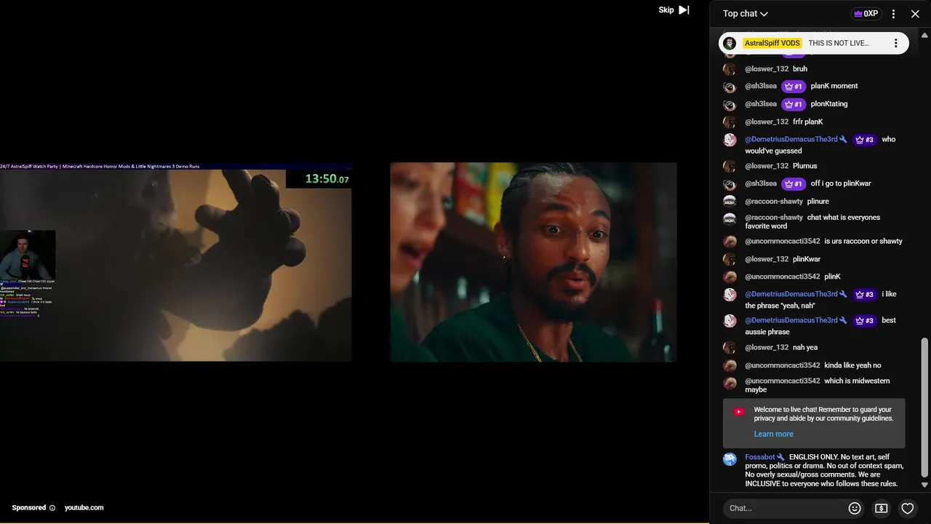Send a heart reaction
Screen dimensions: 931x524
click(x=907, y=508)
